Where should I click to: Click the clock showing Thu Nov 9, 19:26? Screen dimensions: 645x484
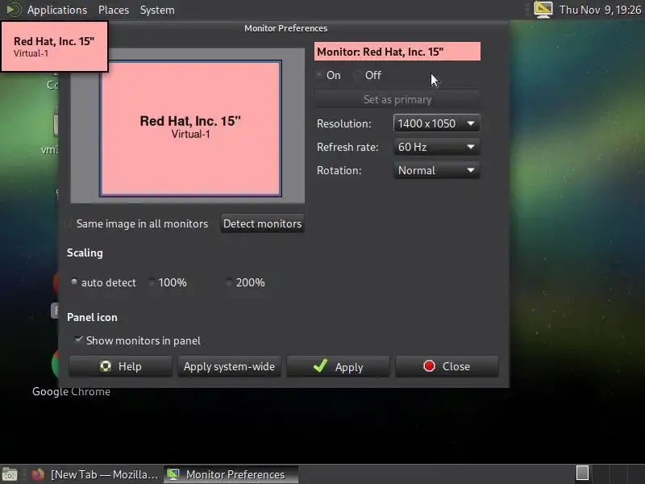point(600,10)
